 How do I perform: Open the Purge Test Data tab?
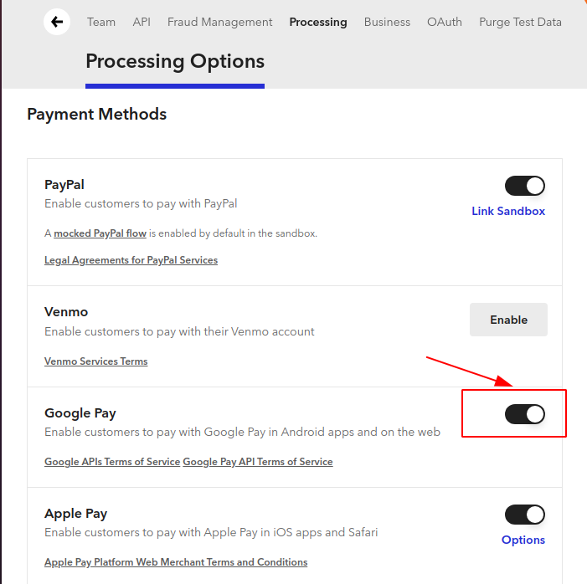tap(520, 22)
